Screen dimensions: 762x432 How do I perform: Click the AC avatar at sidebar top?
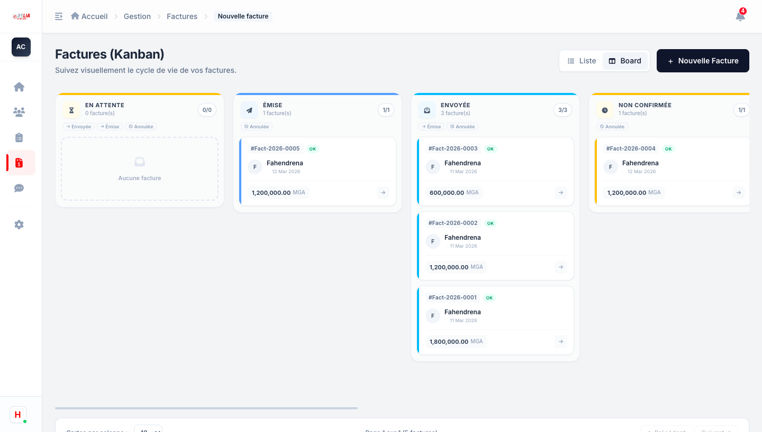[x=21, y=47]
